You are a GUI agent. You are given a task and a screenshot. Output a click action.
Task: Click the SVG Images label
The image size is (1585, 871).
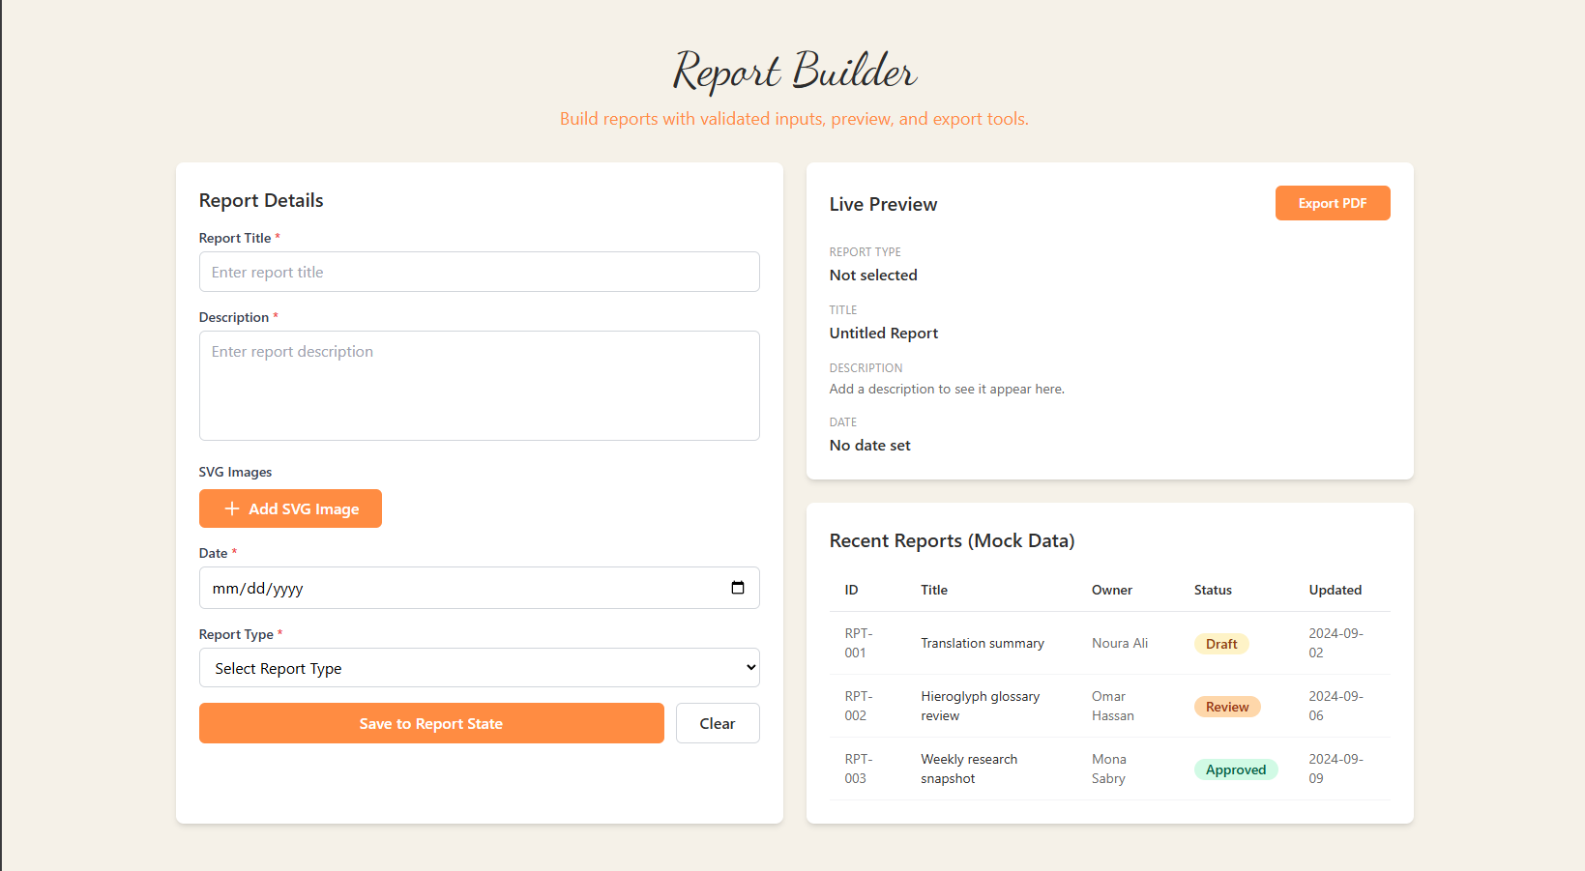click(x=235, y=472)
